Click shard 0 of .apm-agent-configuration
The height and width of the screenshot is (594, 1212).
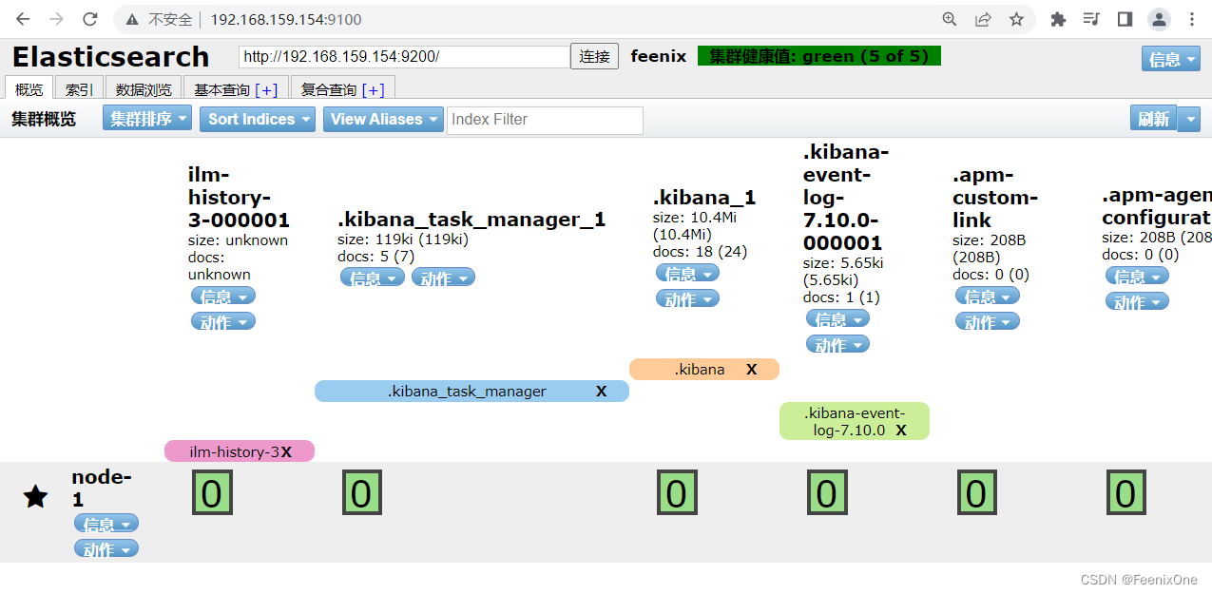tap(1125, 494)
